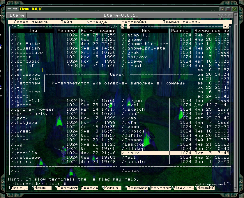Click the scrollbar up arrow
The image size is (244, 198).
pos(236,14)
